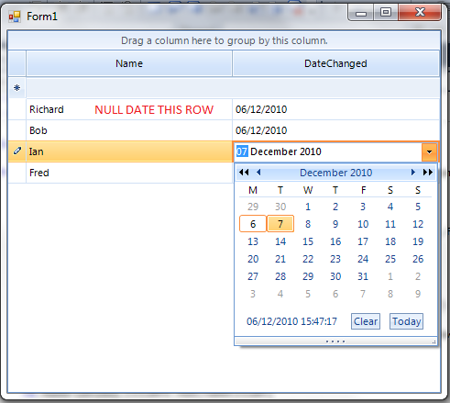Select day 15 in the calendar

click(x=308, y=241)
